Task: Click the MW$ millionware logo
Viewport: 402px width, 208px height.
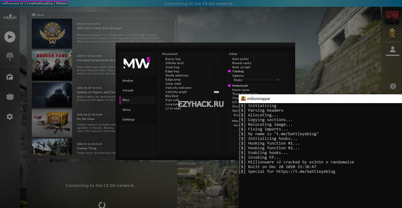Action: (137, 63)
